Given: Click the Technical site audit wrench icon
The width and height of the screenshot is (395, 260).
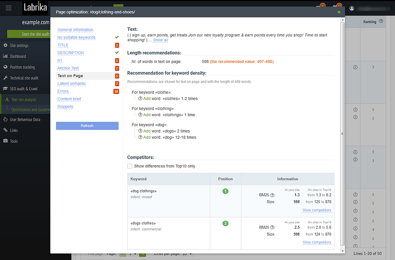Looking at the screenshot, I should click(5, 78).
